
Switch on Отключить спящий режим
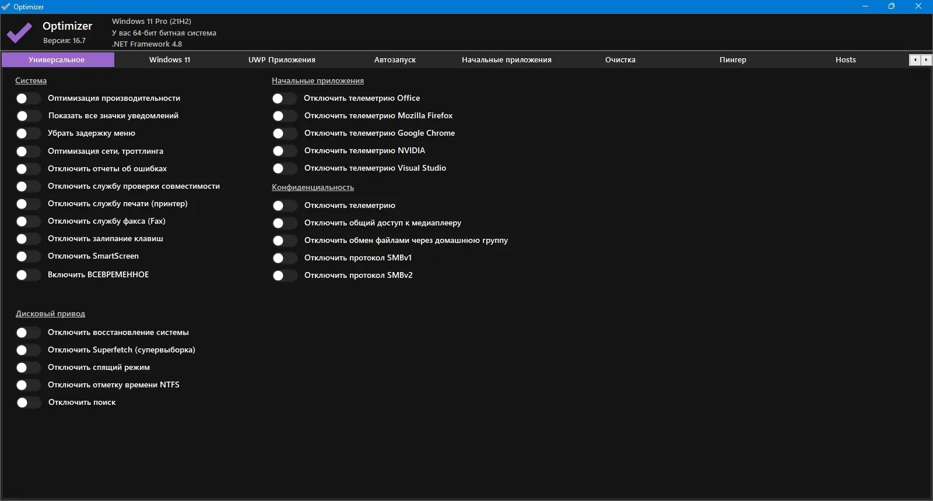click(28, 368)
